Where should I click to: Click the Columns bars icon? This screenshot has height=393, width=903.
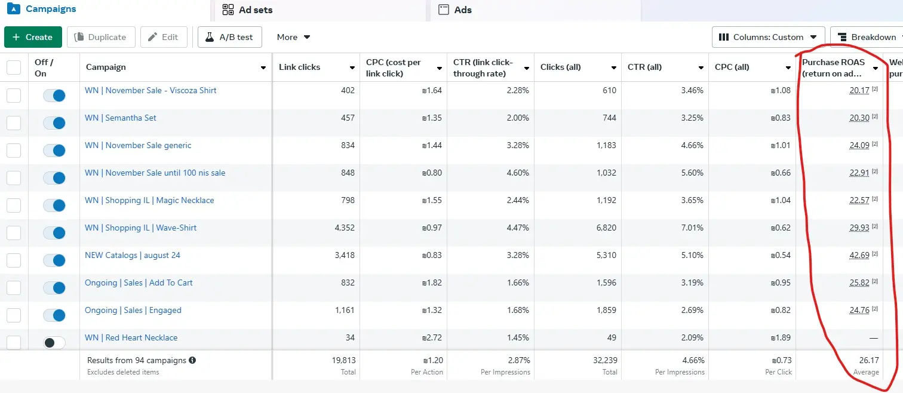pyautogui.click(x=723, y=37)
